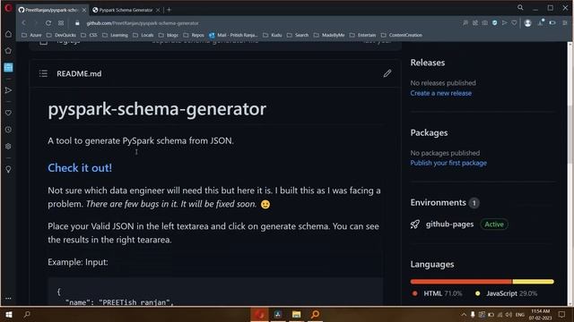Open sidebar home icon at top

coord(8,34)
